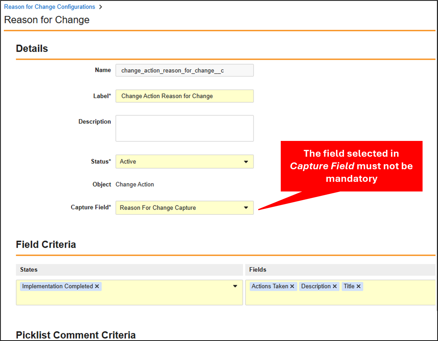Remove the Actions Taken field tag
Viewport: 438px width, 341px height.
coord(292,286)
